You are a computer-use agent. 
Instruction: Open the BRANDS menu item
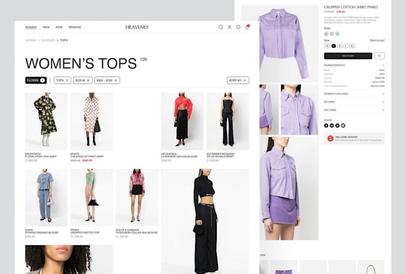click(x=75, y=27)
